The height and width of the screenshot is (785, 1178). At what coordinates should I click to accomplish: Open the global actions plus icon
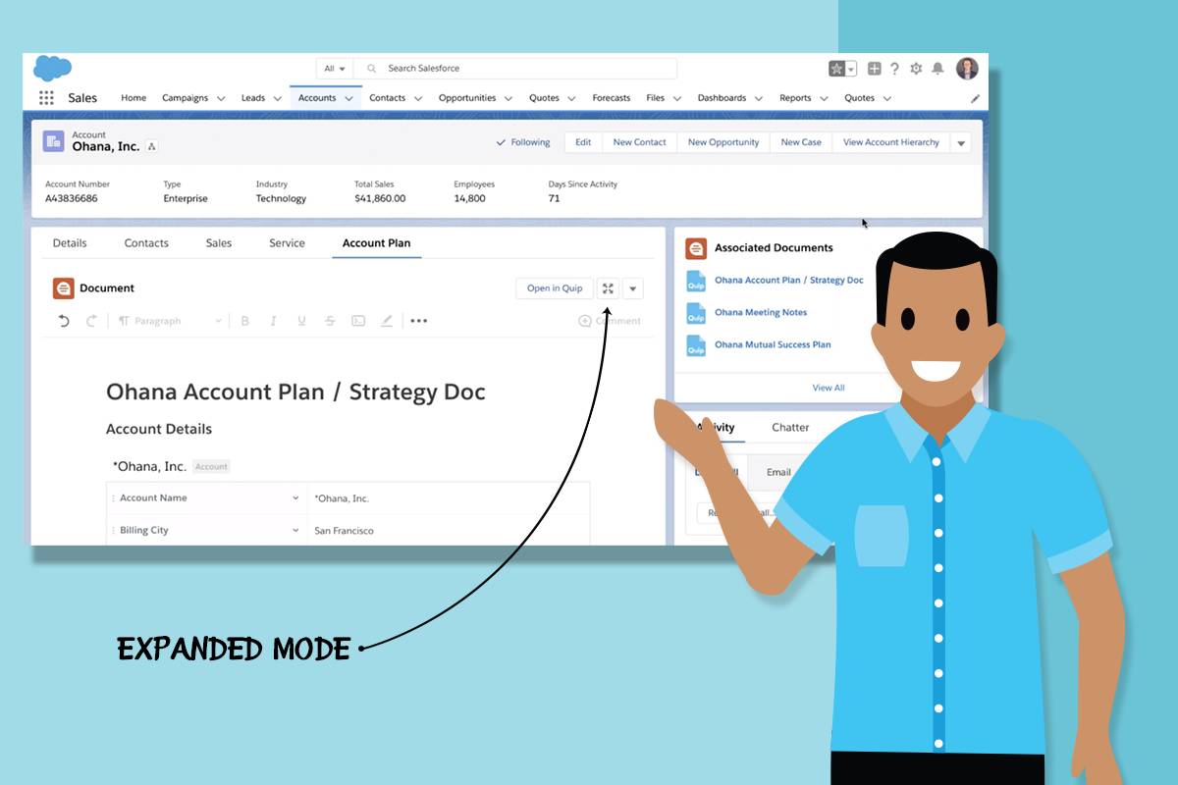874,69
